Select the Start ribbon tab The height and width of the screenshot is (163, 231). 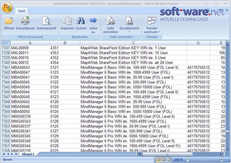tap(22, 11)
